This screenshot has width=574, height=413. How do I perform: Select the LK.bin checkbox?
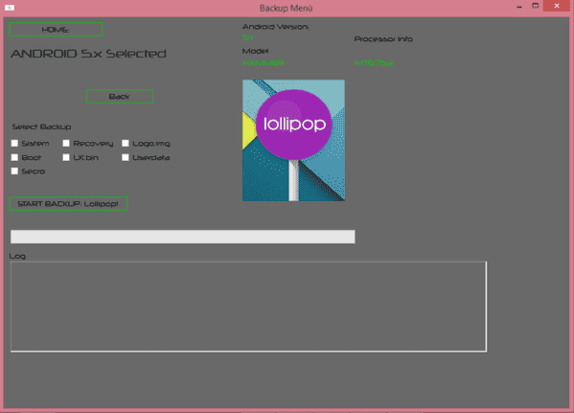(66, 157)
